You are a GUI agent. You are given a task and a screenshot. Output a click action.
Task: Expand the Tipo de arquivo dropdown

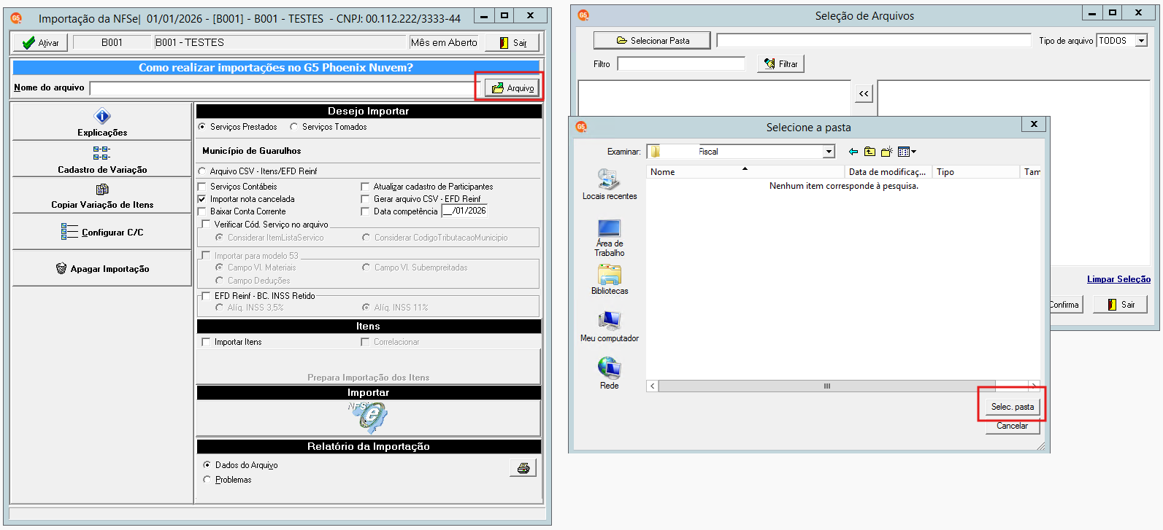pyautogui.click(x=1141, y=41)
